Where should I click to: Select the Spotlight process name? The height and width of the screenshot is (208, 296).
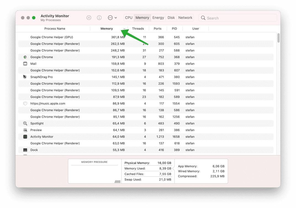coord(37,123)
